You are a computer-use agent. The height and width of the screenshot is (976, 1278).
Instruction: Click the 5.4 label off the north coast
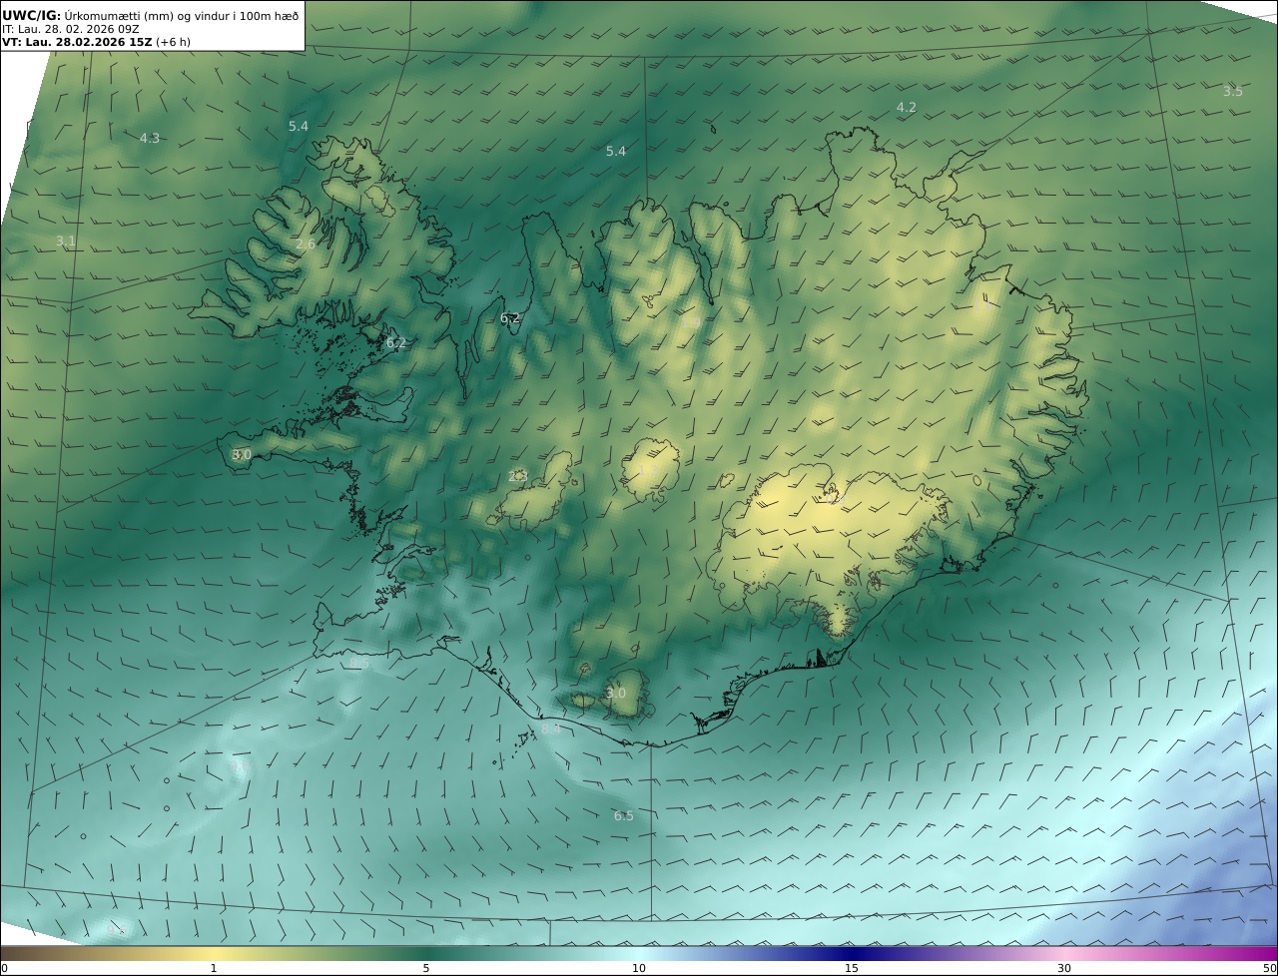(x=616, y=152)
